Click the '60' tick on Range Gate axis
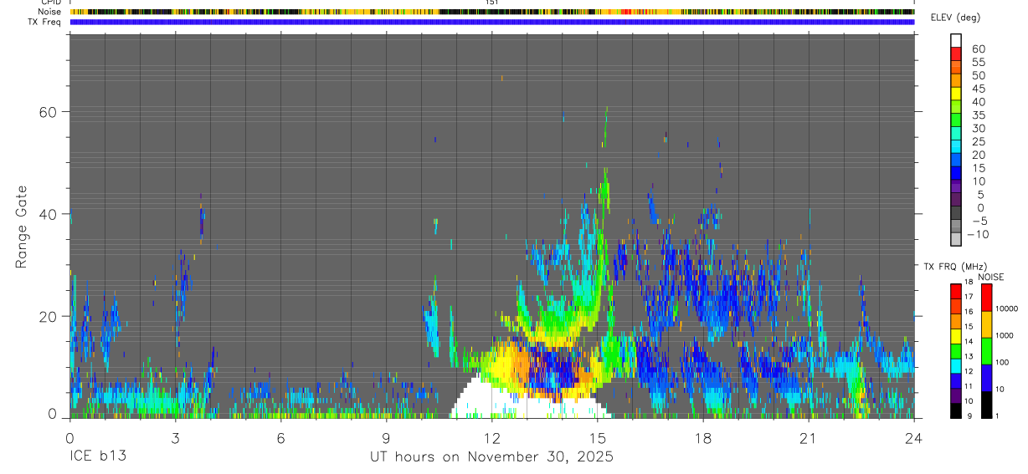 point(49,111)
